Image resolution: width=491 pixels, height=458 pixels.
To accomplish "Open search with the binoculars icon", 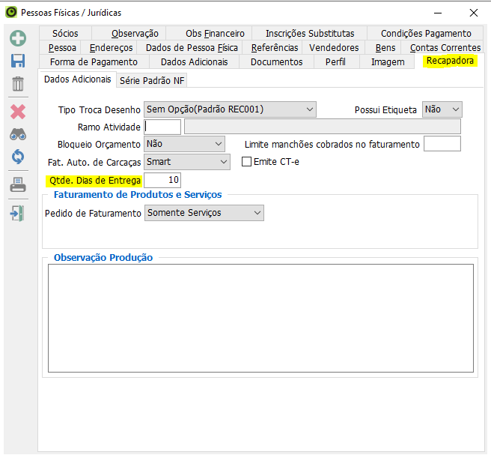I will click(17, 135).
